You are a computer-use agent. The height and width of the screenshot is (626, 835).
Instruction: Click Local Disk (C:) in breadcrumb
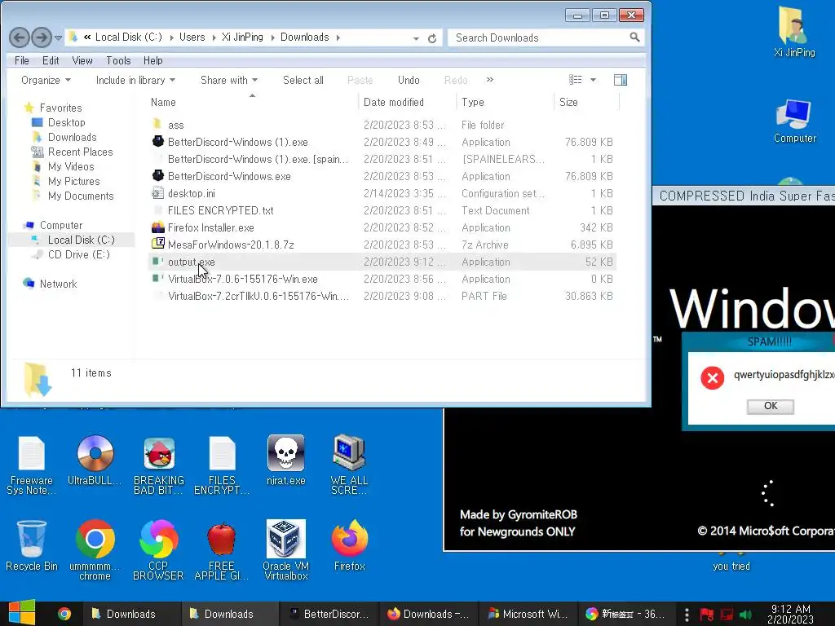click(x=128, y=37)
